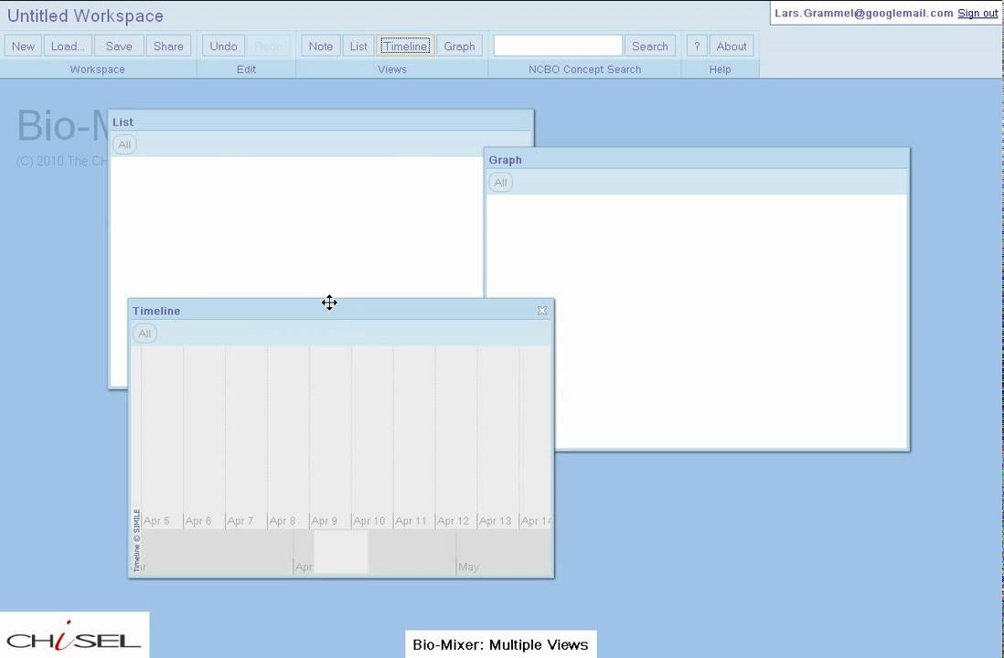Close the Timeline window
Screen dimensions: 1004x658
tap(542, 311)
